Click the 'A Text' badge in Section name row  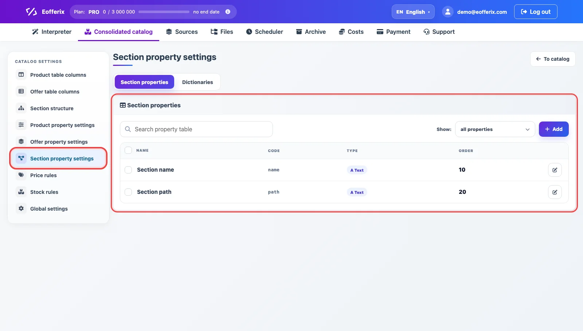coord(357,170)
